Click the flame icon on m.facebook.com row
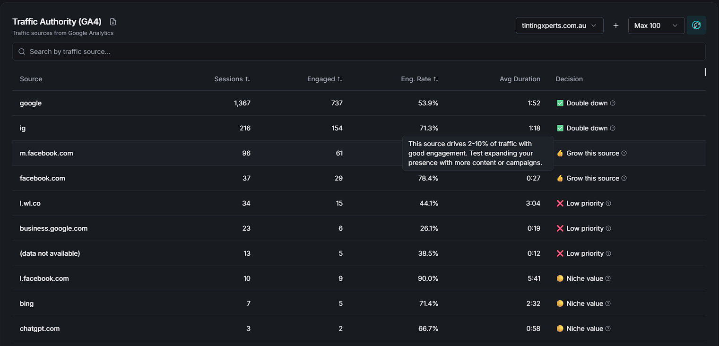The image size is (719, 346). point(560,153)
